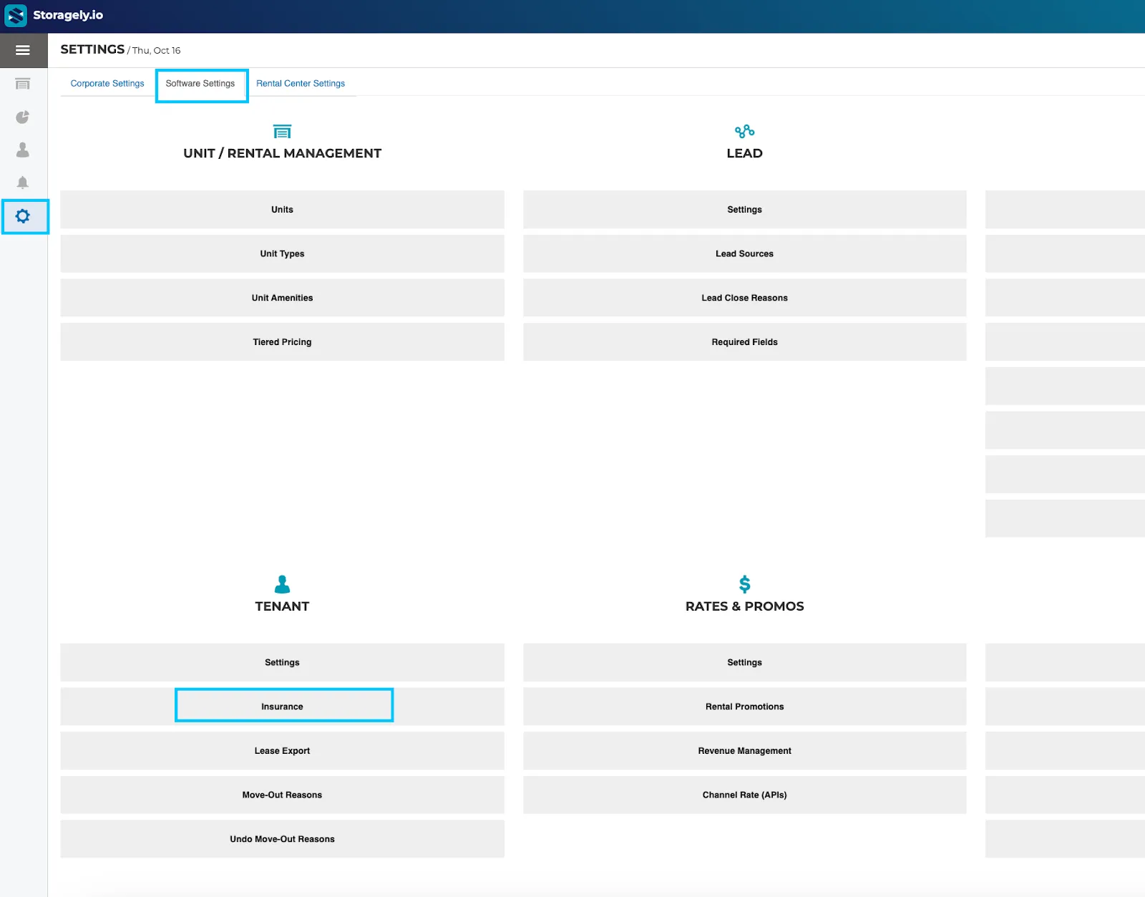The width and height of the screenshot is (1145, 897).
Task: Open Settings under Rates & Promos
Action: 744,663
